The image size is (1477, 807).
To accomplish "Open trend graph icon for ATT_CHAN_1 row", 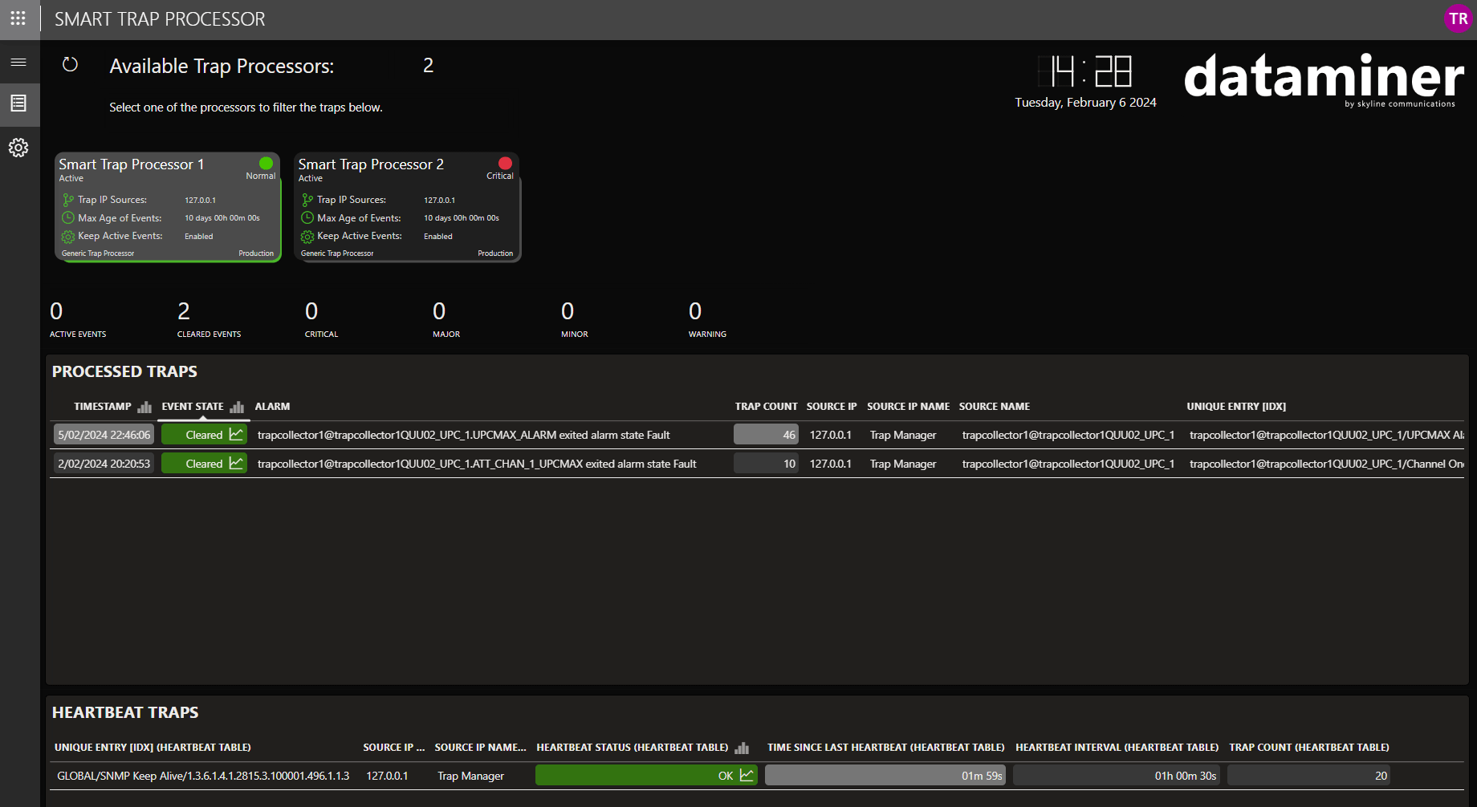I will (x=236, y=463).
